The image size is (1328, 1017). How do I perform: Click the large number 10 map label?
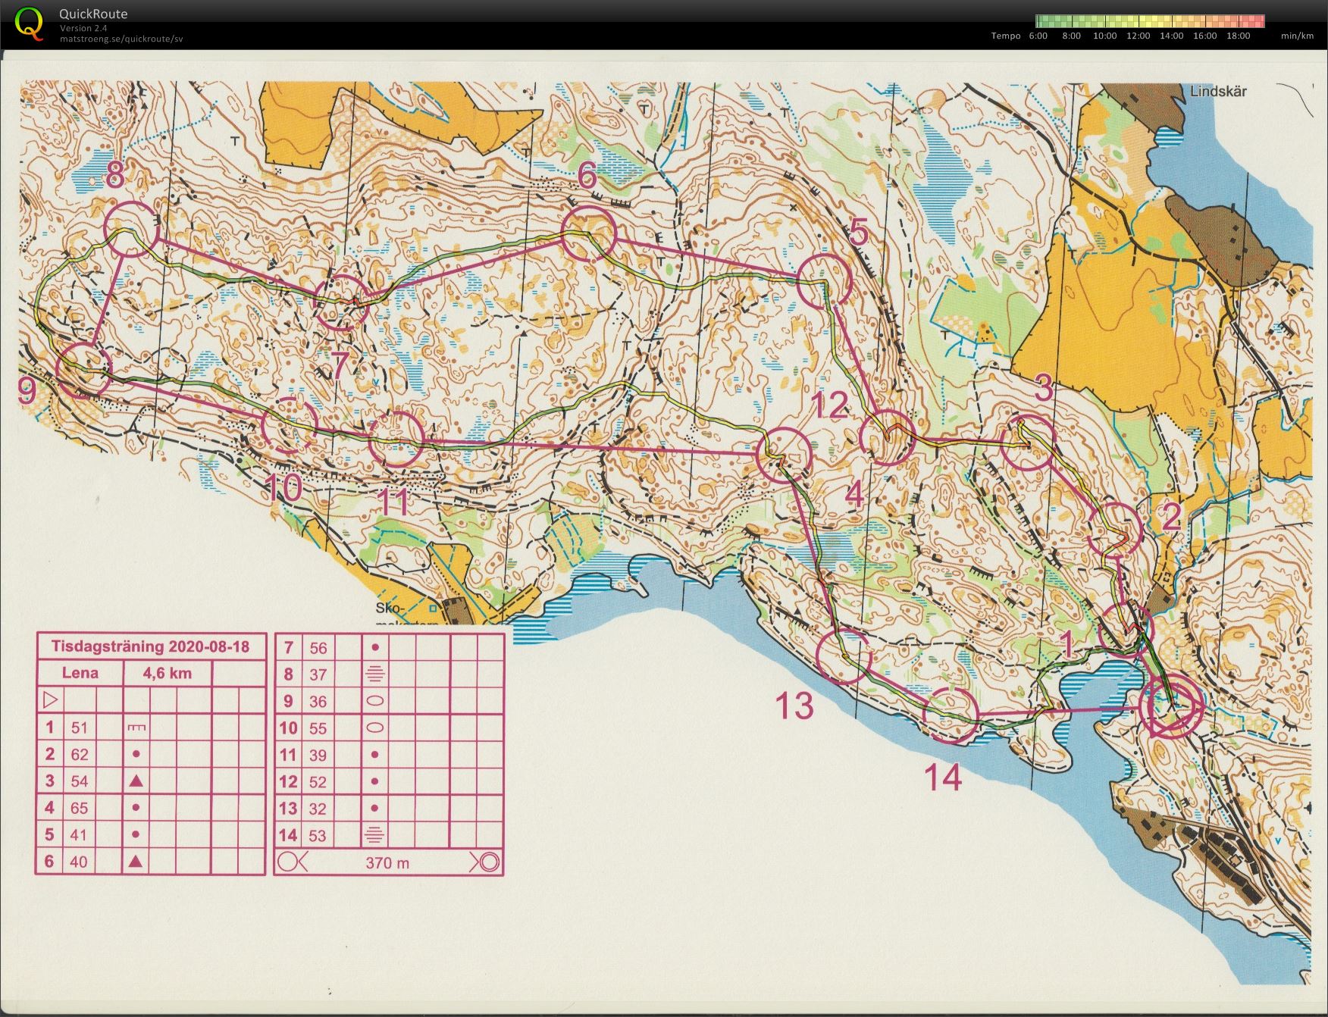click(284, 487)
